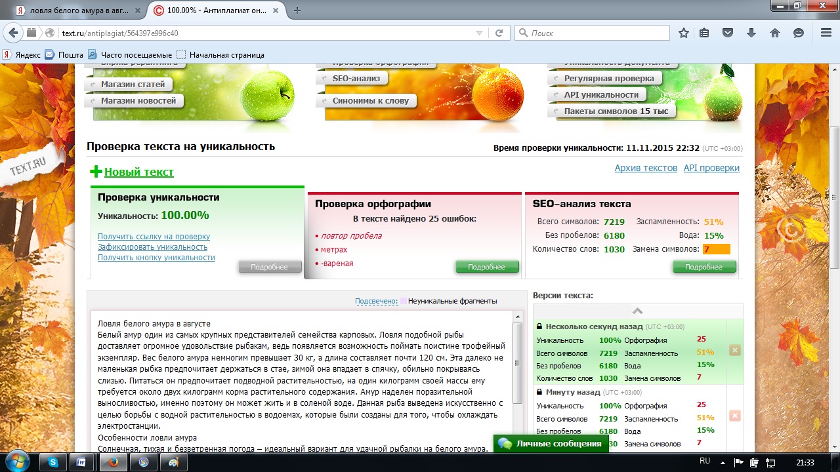
Task: Open the Firefox hamburger menu
Action: pyautogui.click(x=826, y=33)
